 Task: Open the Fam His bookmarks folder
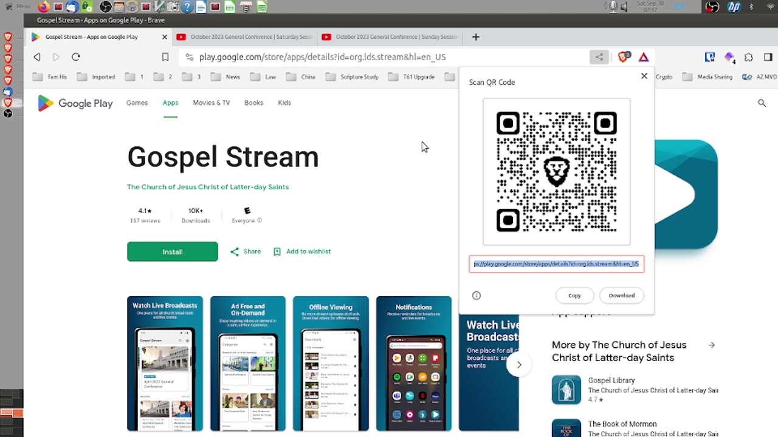coord(50,77)
